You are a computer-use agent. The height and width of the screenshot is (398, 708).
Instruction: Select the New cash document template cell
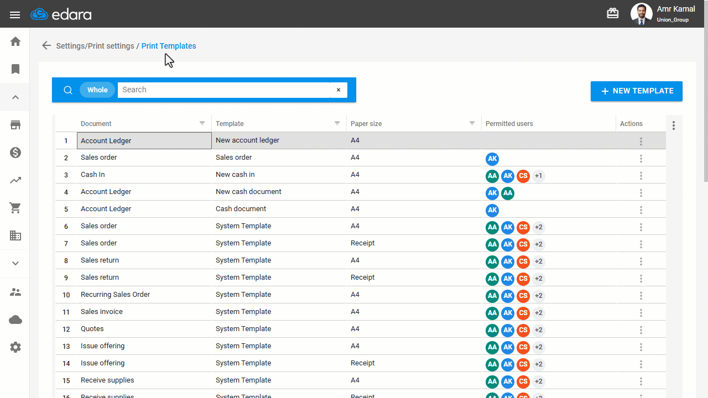pos(279,192)
